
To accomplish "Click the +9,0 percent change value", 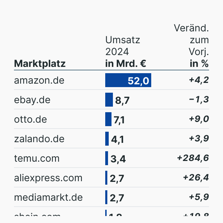I will point(199,120).
